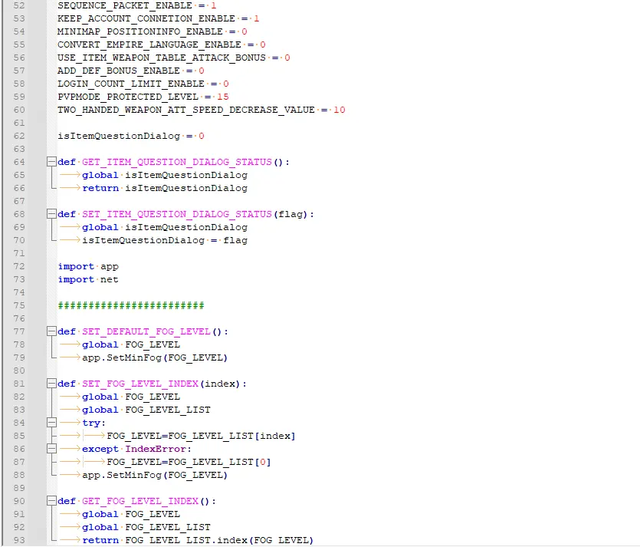The height and width of the screenshot is (547, 640).
Task: Click the PVPMODE_PROTECTED_LEVEL variable name
Action: coord(128,97)
